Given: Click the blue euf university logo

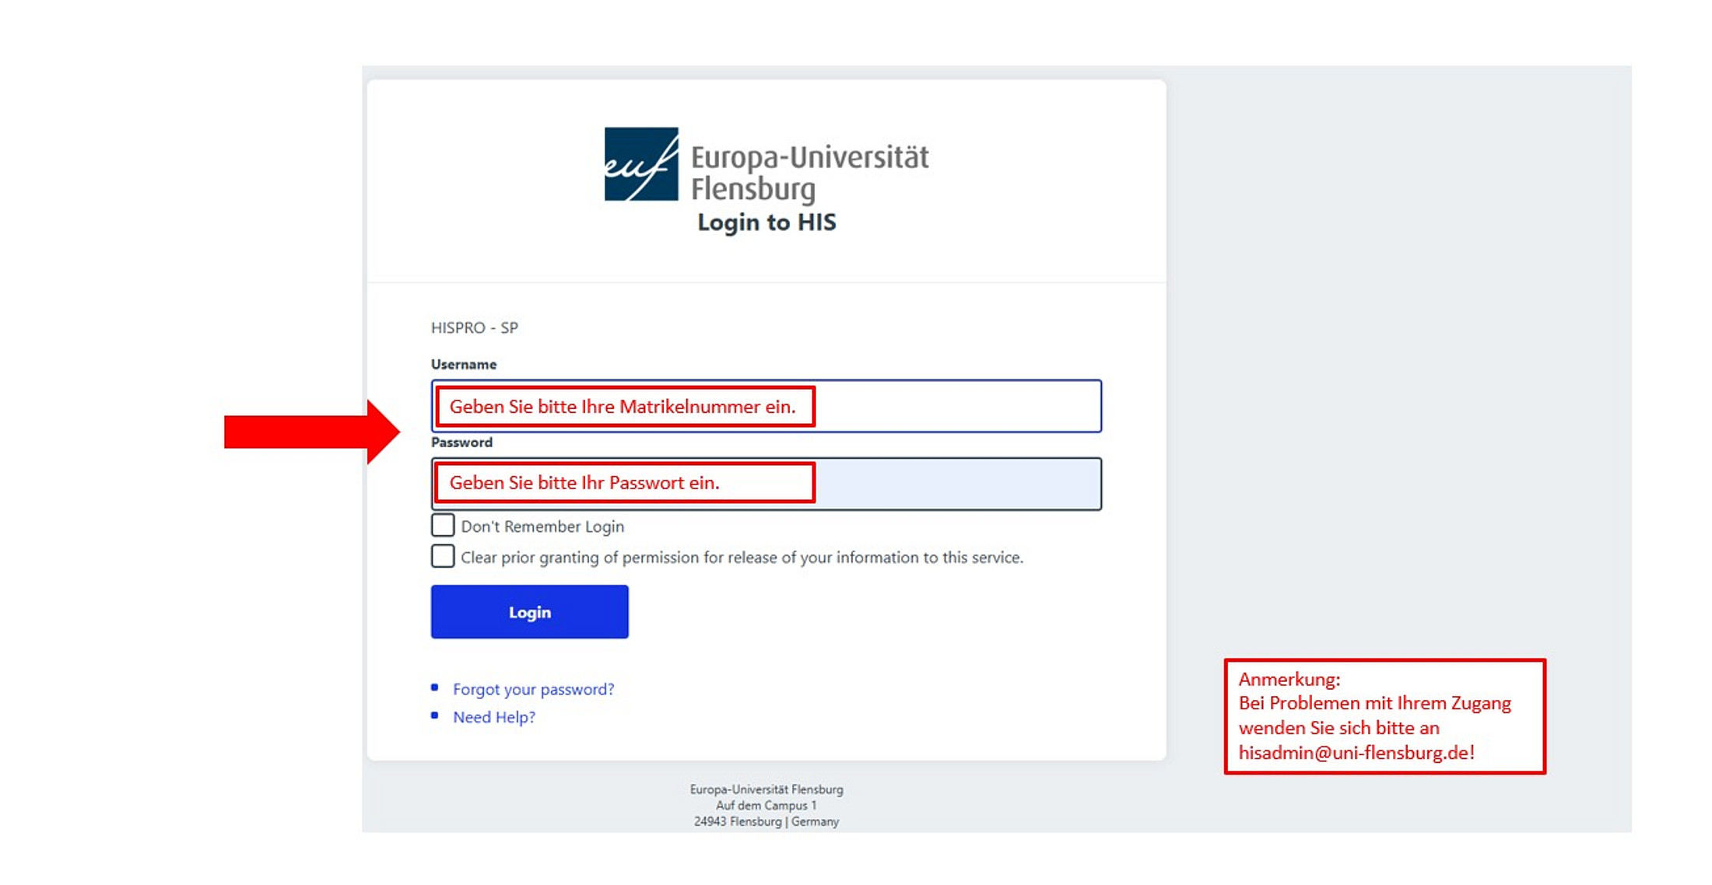Looking at the screenshot, I should 641,164.
